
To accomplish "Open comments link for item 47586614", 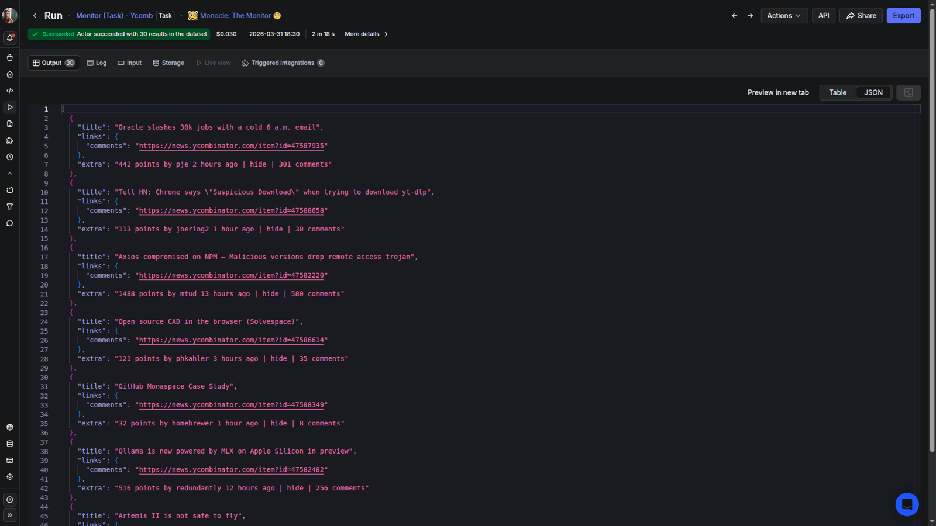I will [232, 340].
